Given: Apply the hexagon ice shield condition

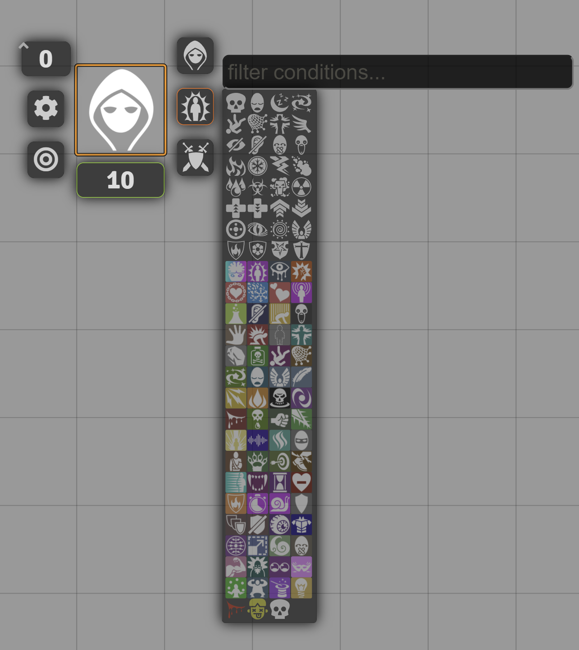Looking at the screenshot, I should (257, 250).
